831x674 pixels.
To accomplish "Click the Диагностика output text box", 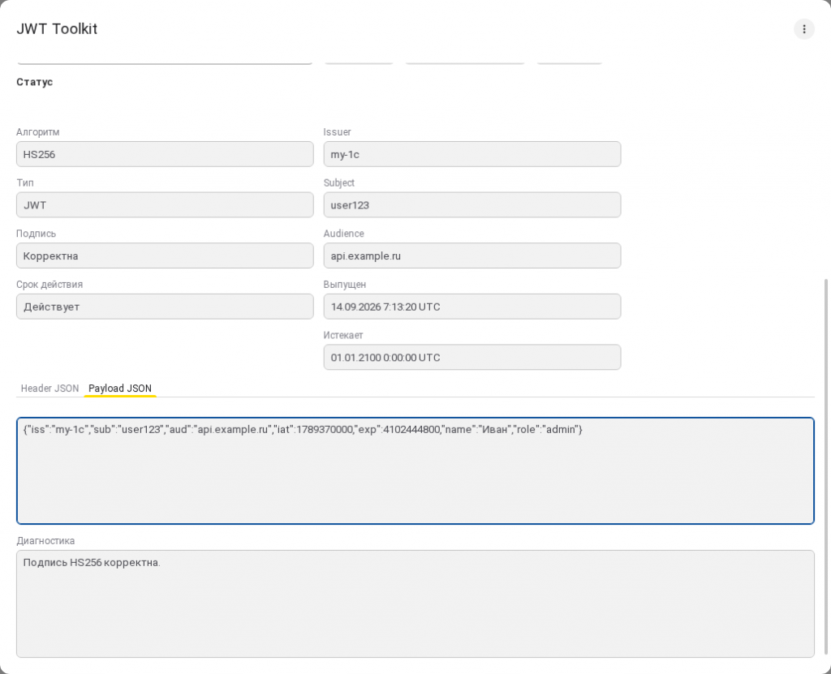I will pyautogui.click(x=415, y=604).
